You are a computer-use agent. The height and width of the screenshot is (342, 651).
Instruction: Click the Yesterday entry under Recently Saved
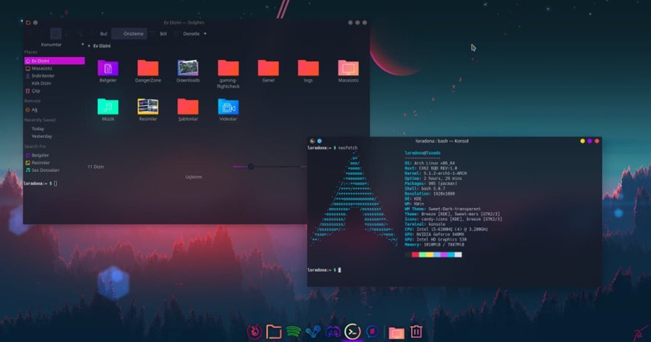click(x=42, y=136)
